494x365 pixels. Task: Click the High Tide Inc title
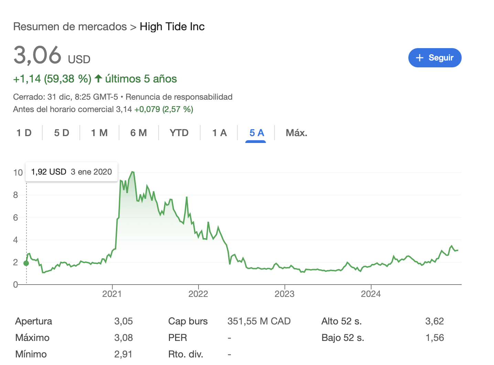click(172, 26)
